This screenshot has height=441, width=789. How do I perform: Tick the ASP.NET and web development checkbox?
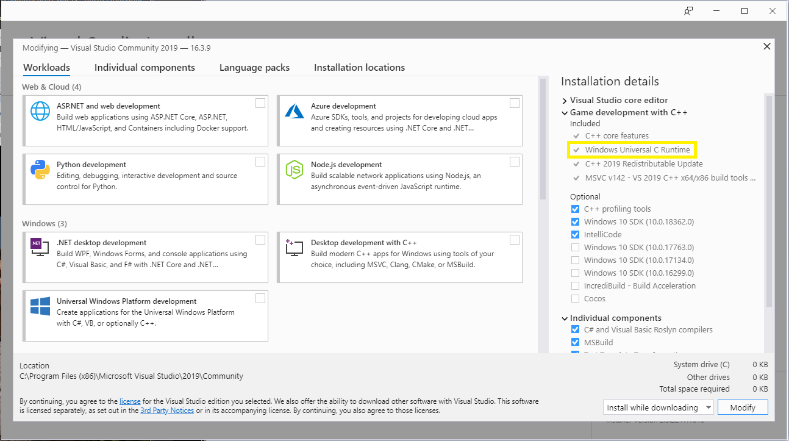coord(260,103)
